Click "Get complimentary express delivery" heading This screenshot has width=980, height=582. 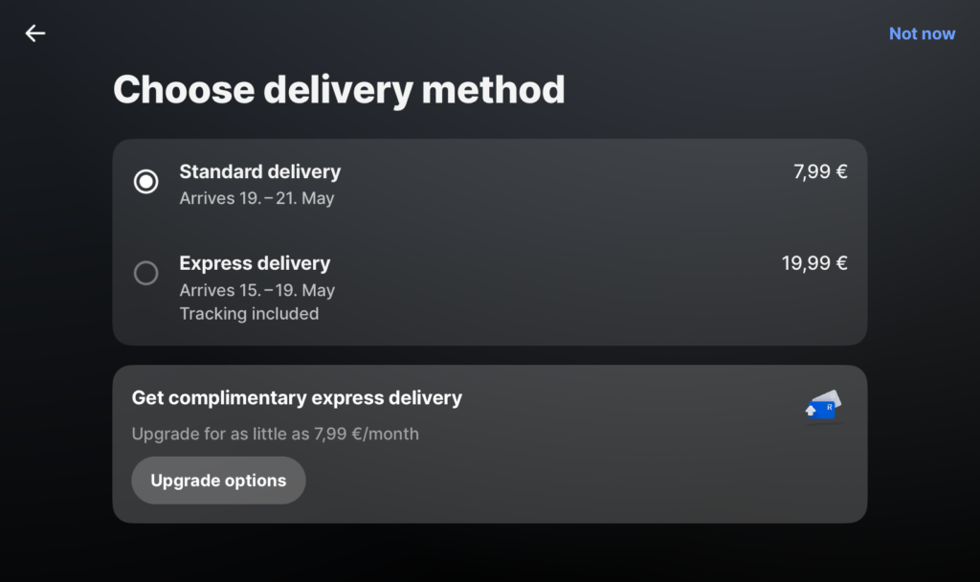297,397
